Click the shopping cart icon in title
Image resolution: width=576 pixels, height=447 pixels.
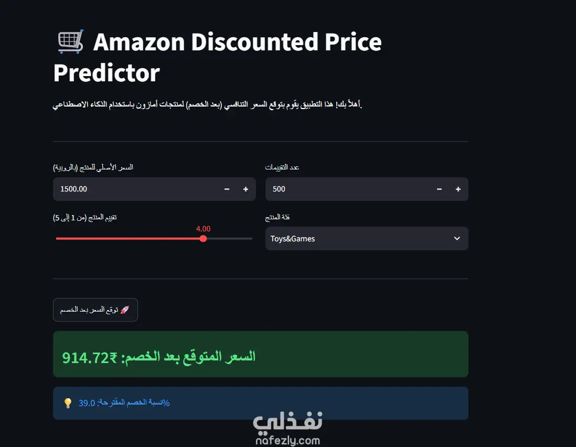pyautogui.click(x=71, y=42)
